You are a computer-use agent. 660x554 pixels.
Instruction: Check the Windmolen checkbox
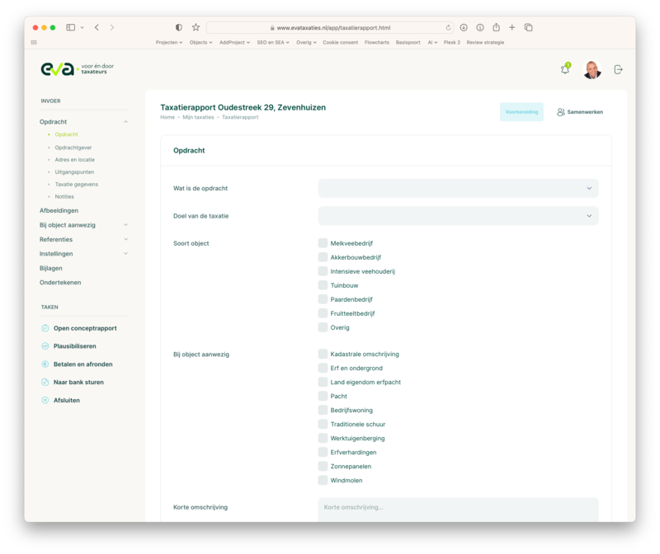tap(323, 480)
